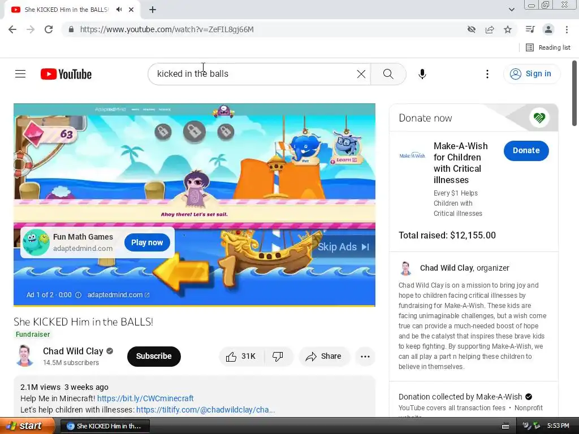This screenshot has width=579, height=434.
Task: Skip the ad
Action: click(343, 247)
